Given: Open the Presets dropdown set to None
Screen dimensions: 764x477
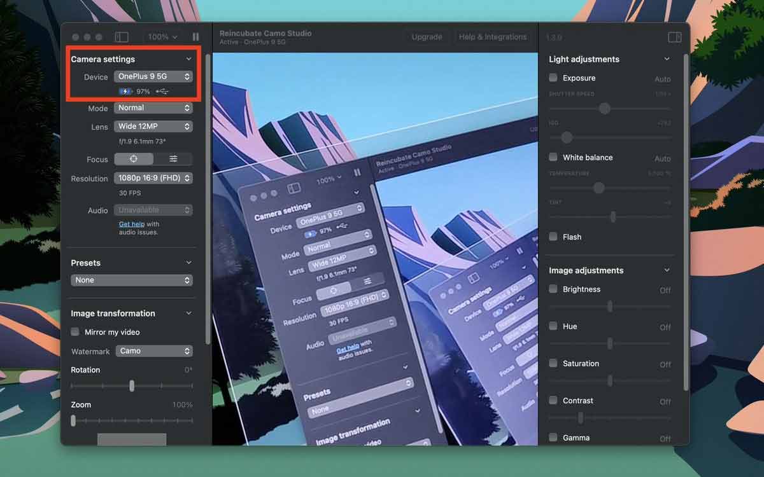Looking at the screenshot, I should [x=132, y=280].
